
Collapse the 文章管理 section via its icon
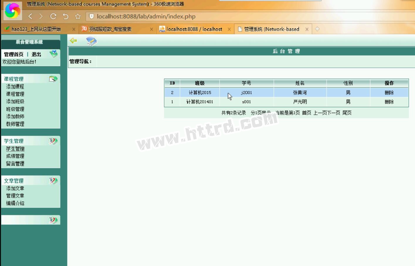pyautogui.click(x=53, y=181)
